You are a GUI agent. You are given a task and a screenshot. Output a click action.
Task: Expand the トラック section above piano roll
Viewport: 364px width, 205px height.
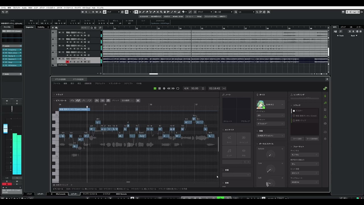54,95
